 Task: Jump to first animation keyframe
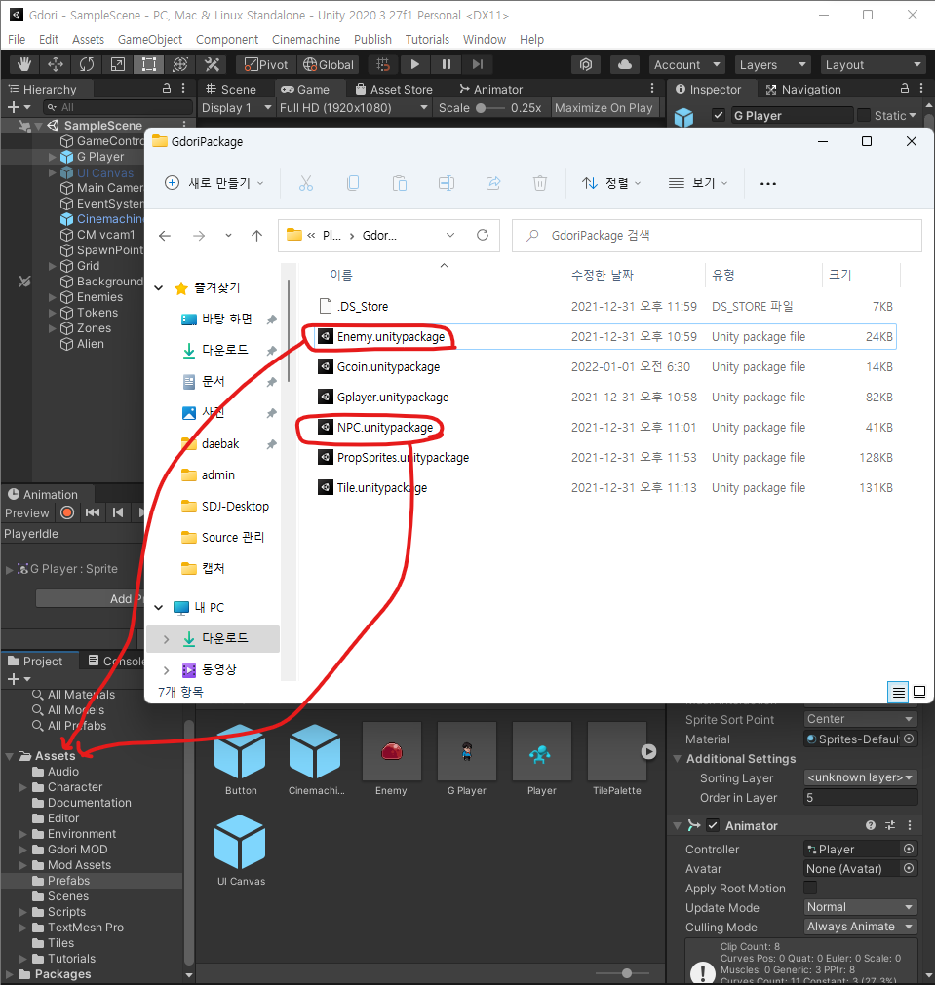93,512
